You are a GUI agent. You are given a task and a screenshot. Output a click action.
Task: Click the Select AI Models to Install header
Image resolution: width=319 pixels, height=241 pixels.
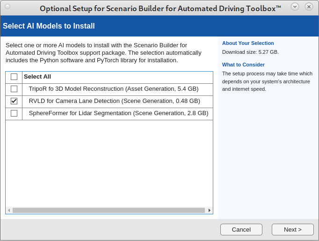point(49,26)
